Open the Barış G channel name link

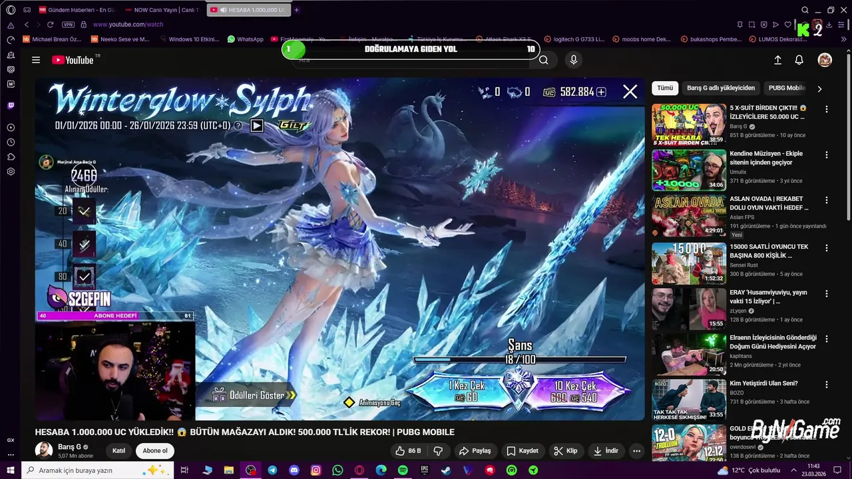pyautogui.click(x=69, y=447)
